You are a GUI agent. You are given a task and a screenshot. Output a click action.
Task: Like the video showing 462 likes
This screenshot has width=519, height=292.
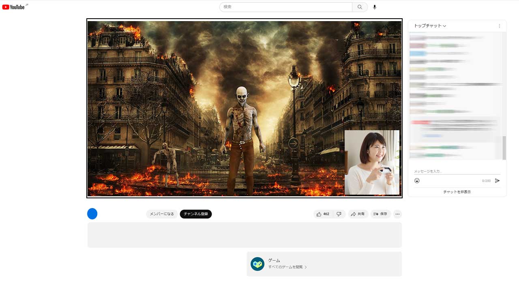click(x=322, y=214)
